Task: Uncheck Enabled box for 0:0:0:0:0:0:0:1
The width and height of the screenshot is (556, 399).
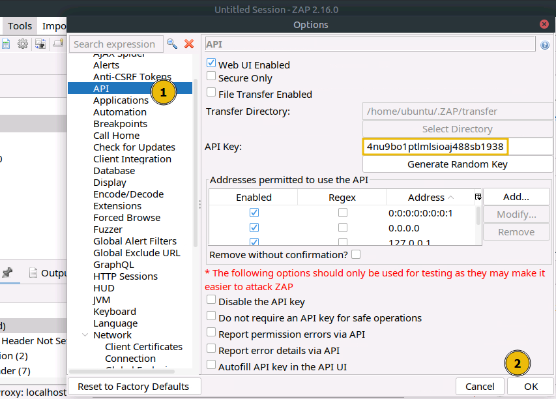Action: (x=254, y=213)
